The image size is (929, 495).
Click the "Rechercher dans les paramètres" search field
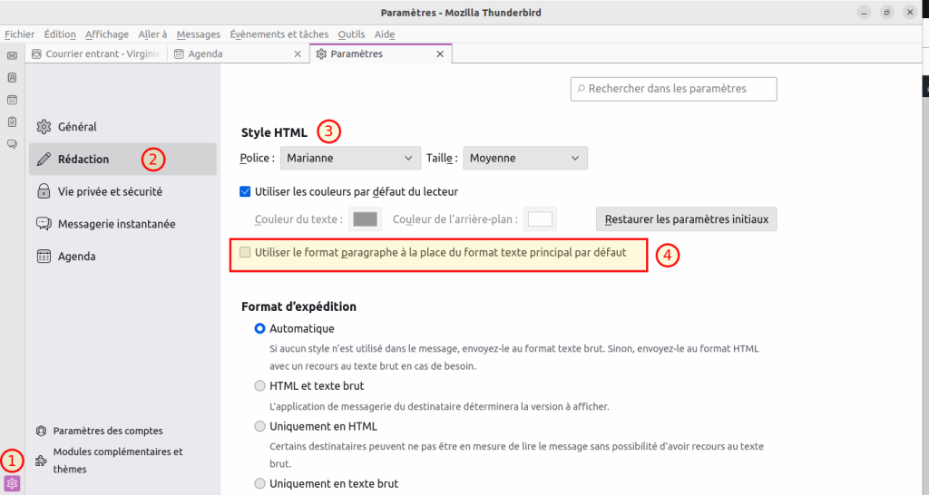coord(673,89)
